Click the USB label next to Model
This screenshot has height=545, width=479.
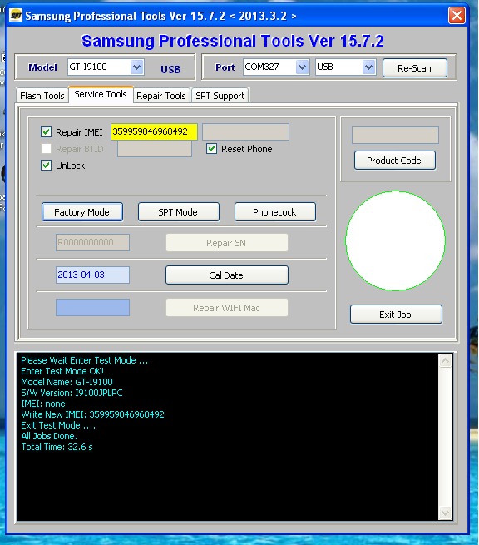point(170,69)
